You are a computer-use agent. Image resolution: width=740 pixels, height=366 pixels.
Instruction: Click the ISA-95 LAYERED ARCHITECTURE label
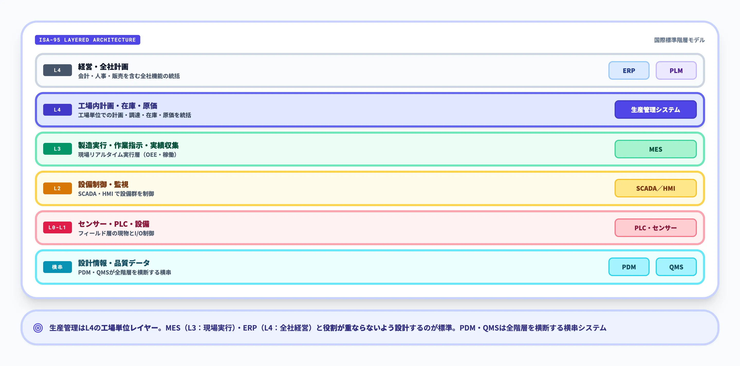point(87,40)
